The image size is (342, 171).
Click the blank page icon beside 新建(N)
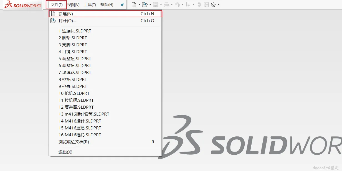tap(53, 14)
